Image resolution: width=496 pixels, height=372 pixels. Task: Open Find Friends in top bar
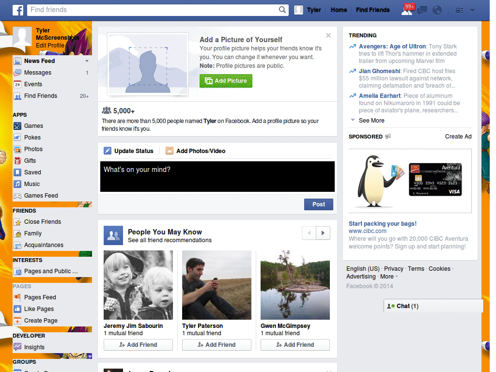coord(372,10)
